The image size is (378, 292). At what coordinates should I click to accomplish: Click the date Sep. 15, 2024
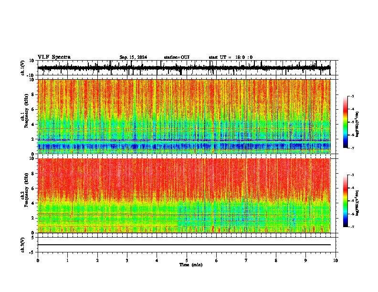[133, 57]
